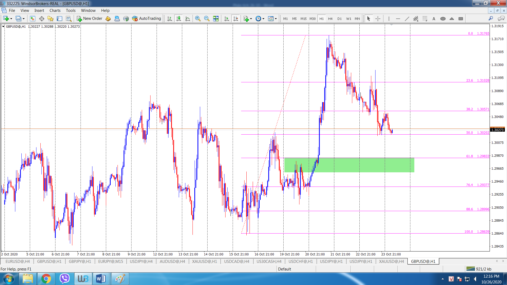Expand the indicators list dropdown arrow

click(x=251, y=19)
